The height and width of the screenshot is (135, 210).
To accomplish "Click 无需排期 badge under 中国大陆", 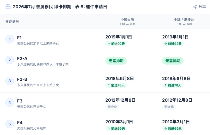I will 116,61.
